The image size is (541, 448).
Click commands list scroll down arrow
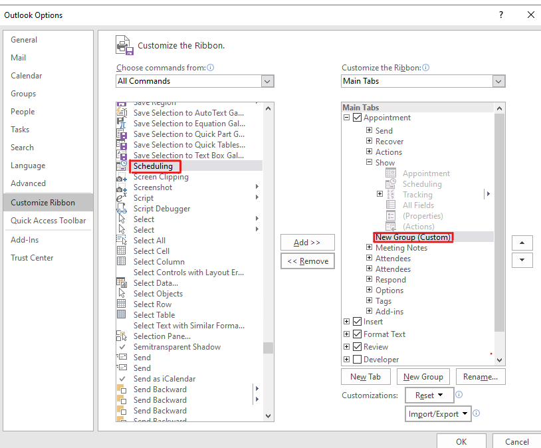point(268,416)
